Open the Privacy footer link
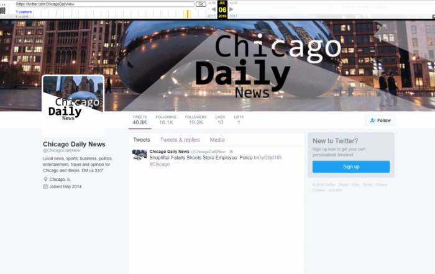Viewport: 435px width, 274px height. (382, 185)
